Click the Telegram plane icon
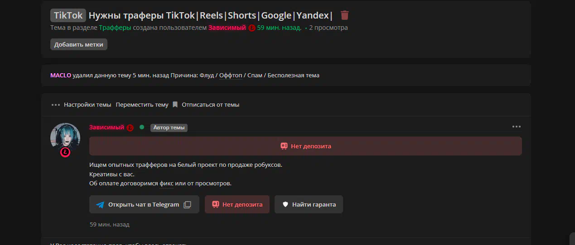The image size is (575, 245). pyautogui.click(x=100, y=204)
